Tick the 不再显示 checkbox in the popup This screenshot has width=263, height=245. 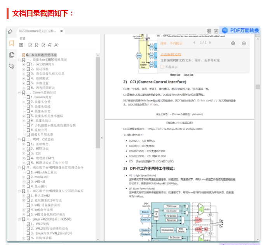click(162, 67)
